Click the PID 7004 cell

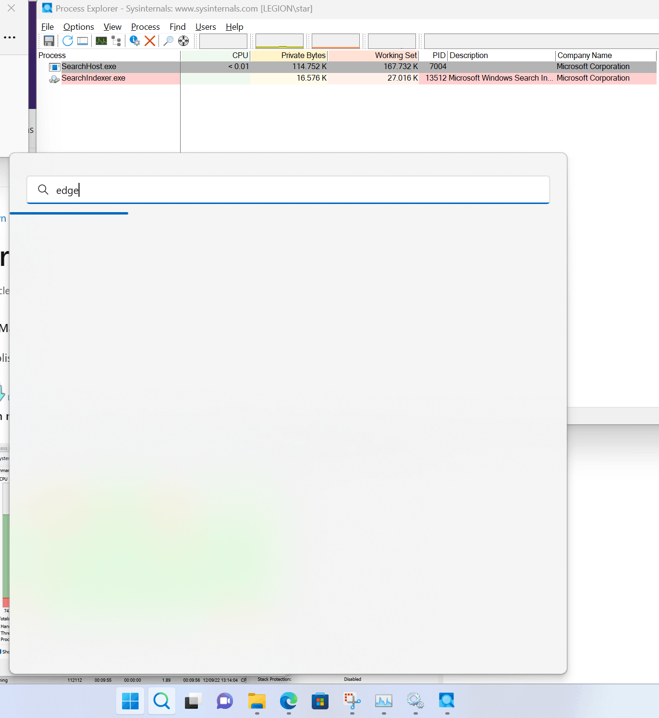click(x=438, y=67)
